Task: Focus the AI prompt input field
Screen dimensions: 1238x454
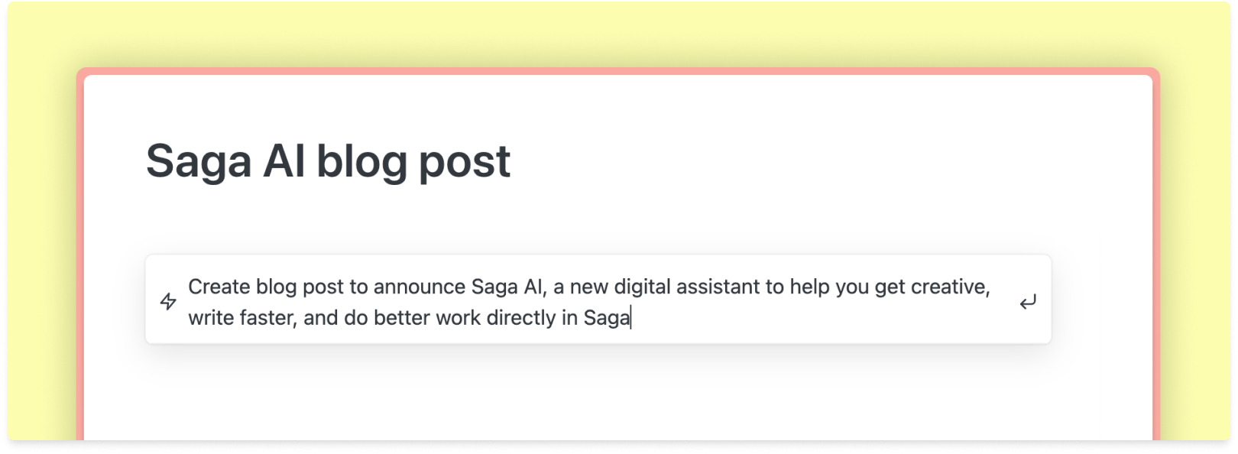Action: pyautogui.click(x=588, y=302)
